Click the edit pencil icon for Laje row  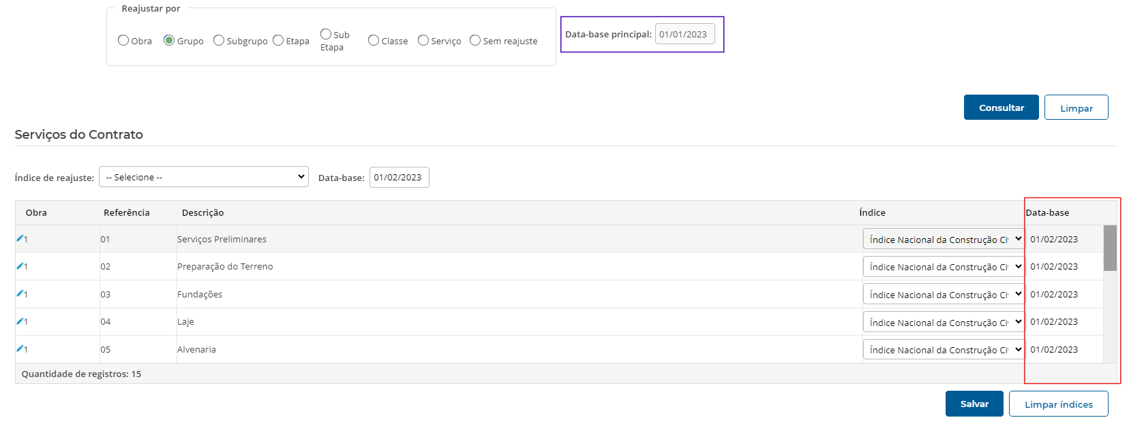pyautogui.click(x=20, y=321)
